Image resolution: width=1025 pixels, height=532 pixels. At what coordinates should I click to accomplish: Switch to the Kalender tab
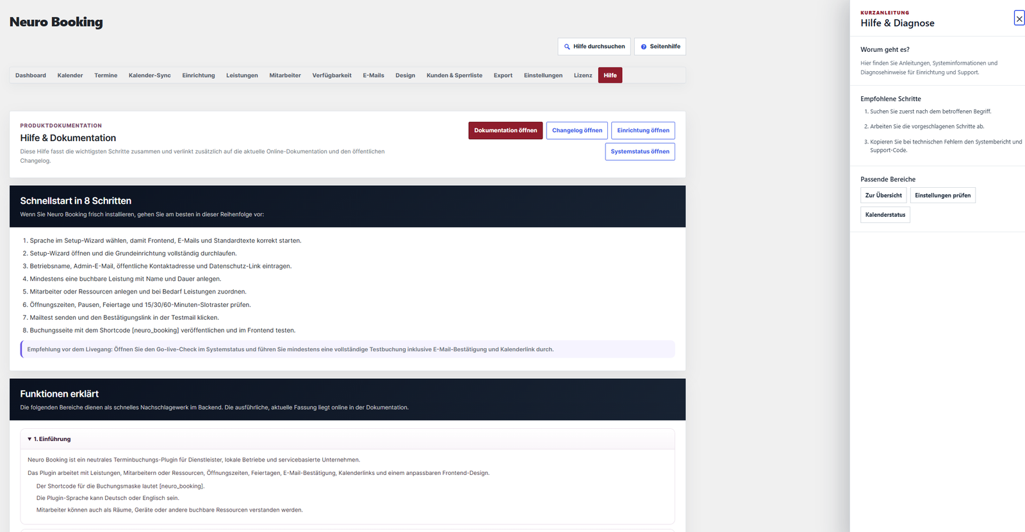70,76
